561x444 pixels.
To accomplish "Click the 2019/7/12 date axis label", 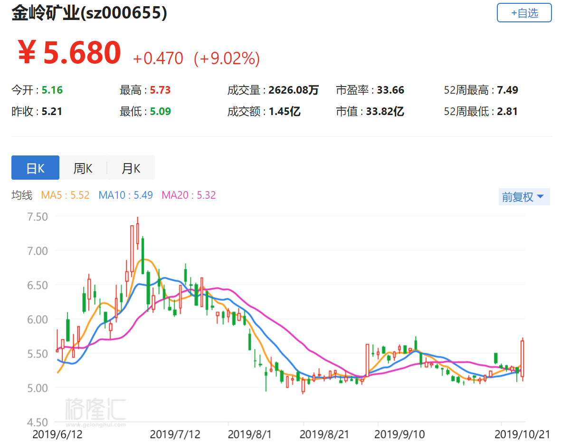I will (x=175, y=434).
